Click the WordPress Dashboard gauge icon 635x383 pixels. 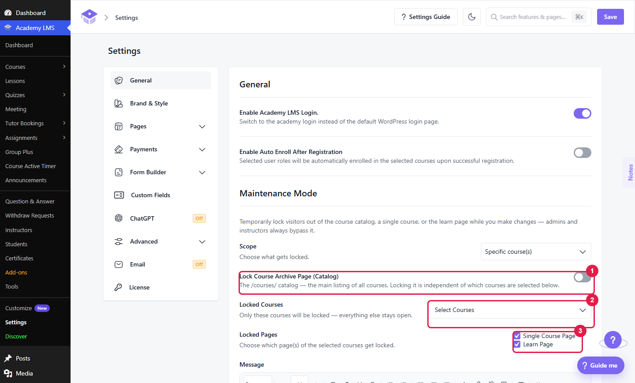(8, 13)
